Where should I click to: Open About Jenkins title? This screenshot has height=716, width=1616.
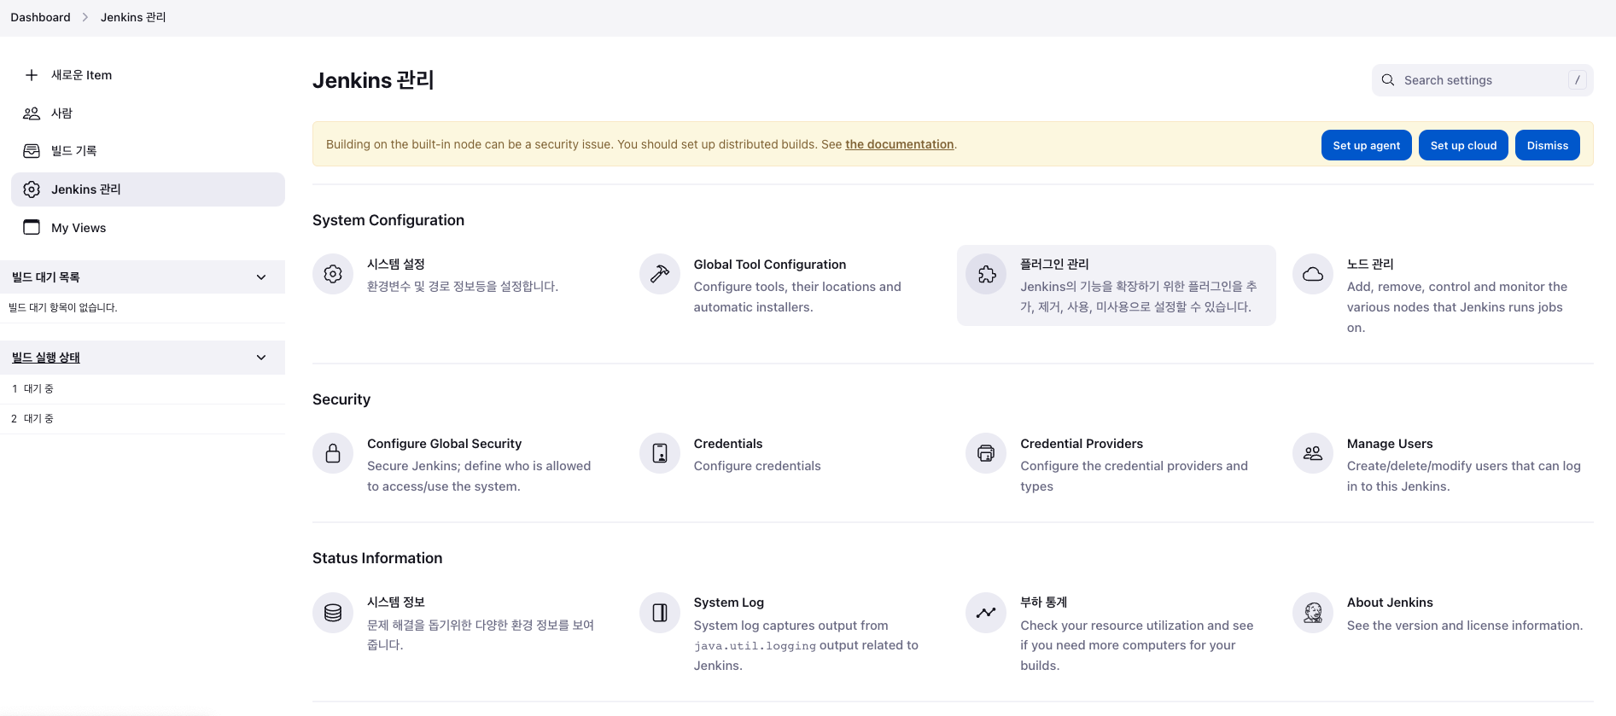(1390, 602)
